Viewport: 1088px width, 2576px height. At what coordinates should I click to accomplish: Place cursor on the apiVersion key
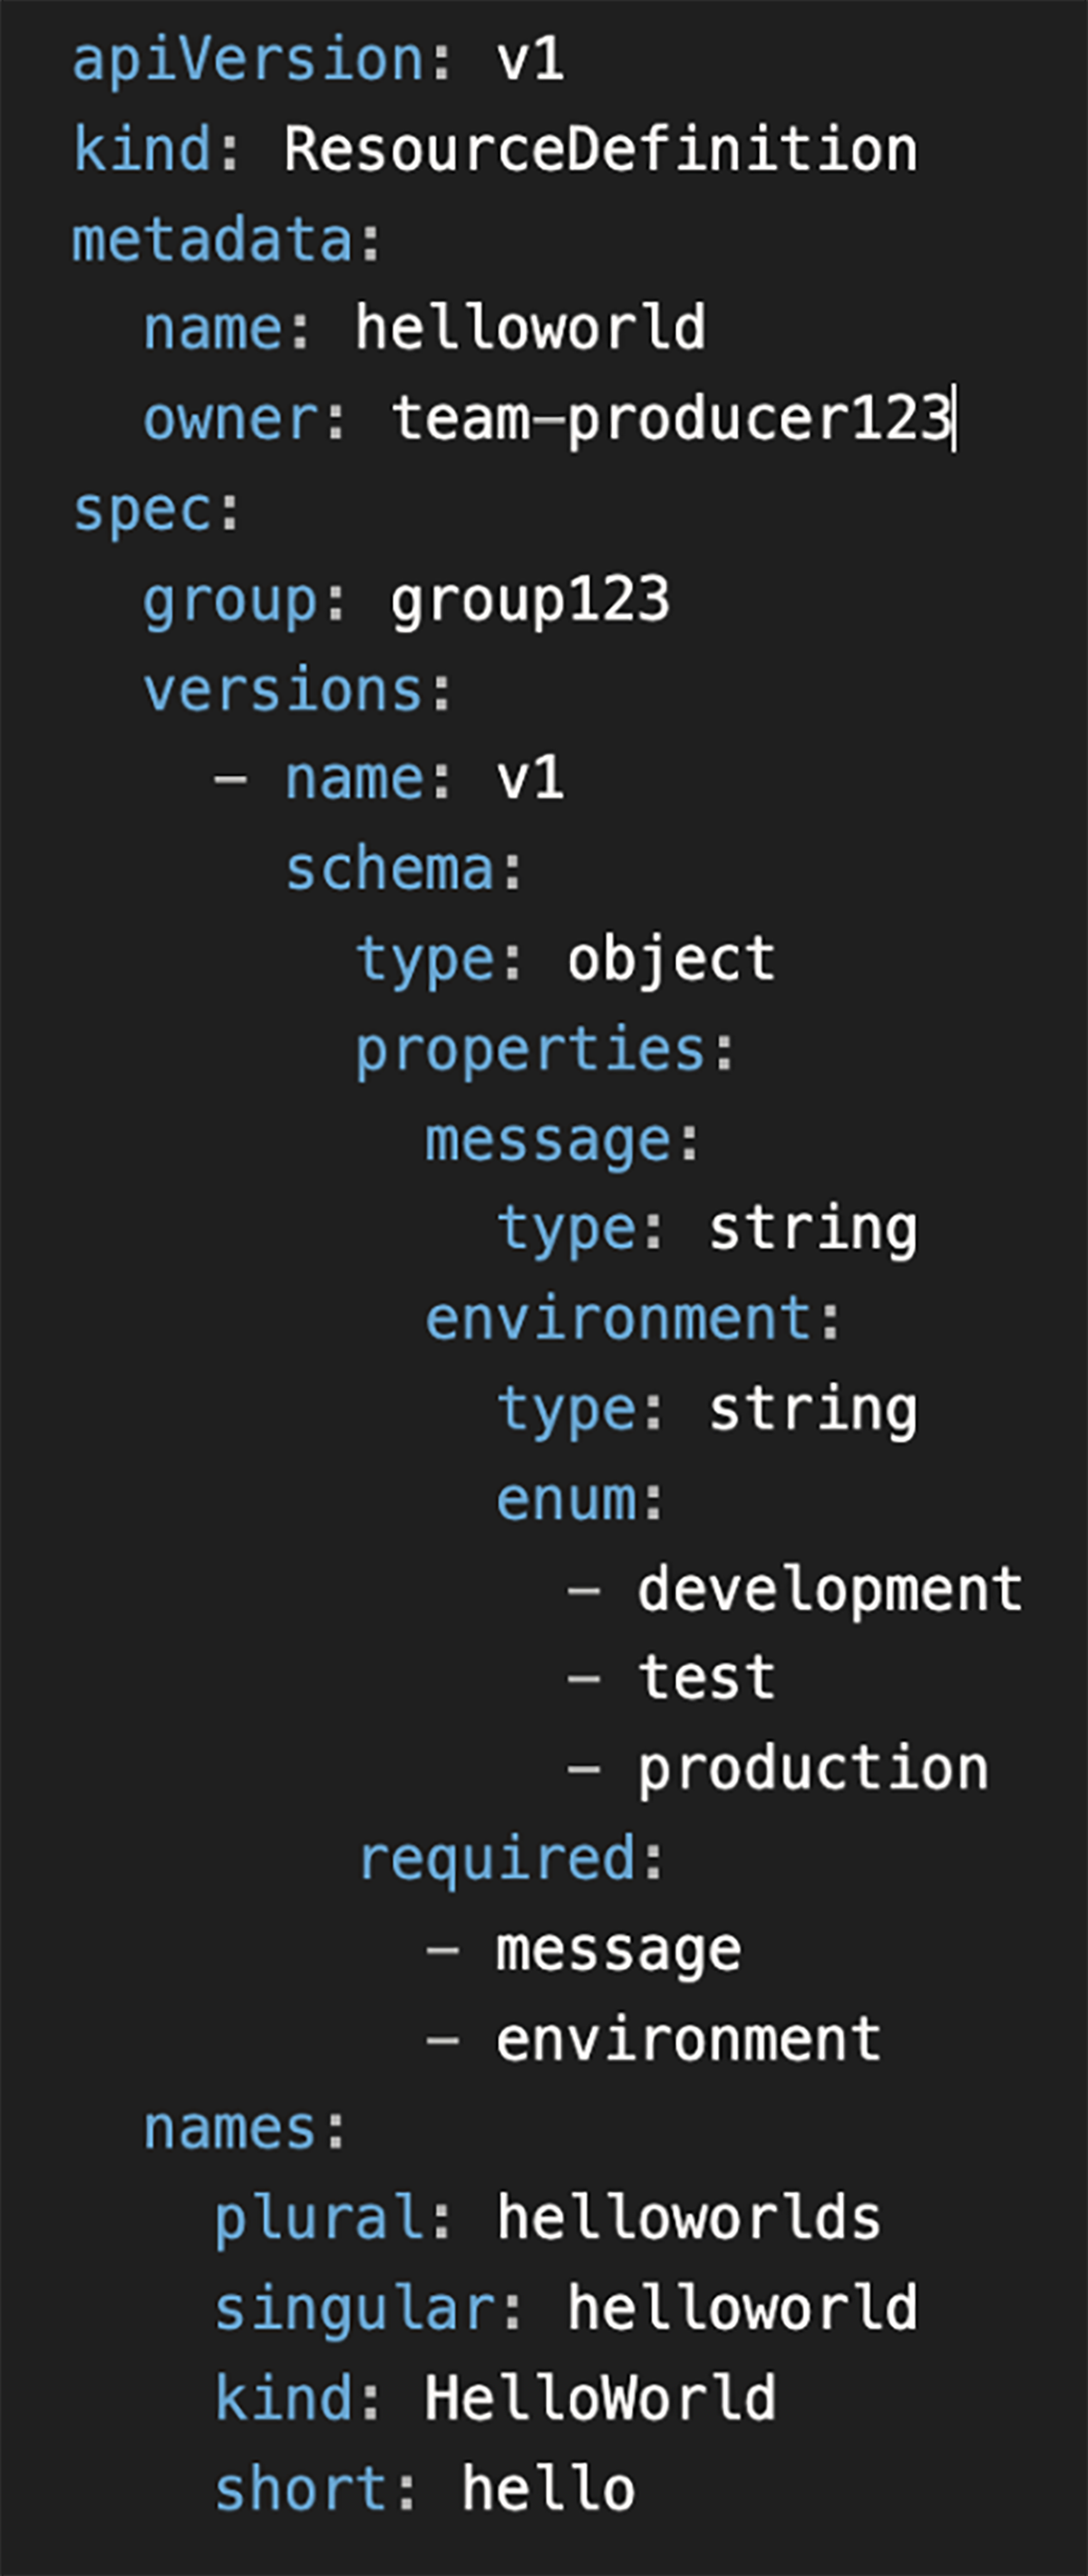[248, 60]
